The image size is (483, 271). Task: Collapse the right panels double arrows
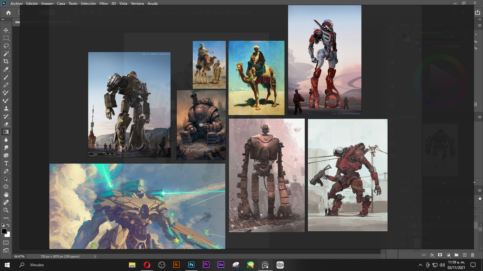pyautogui.click(x=480, y=19)
